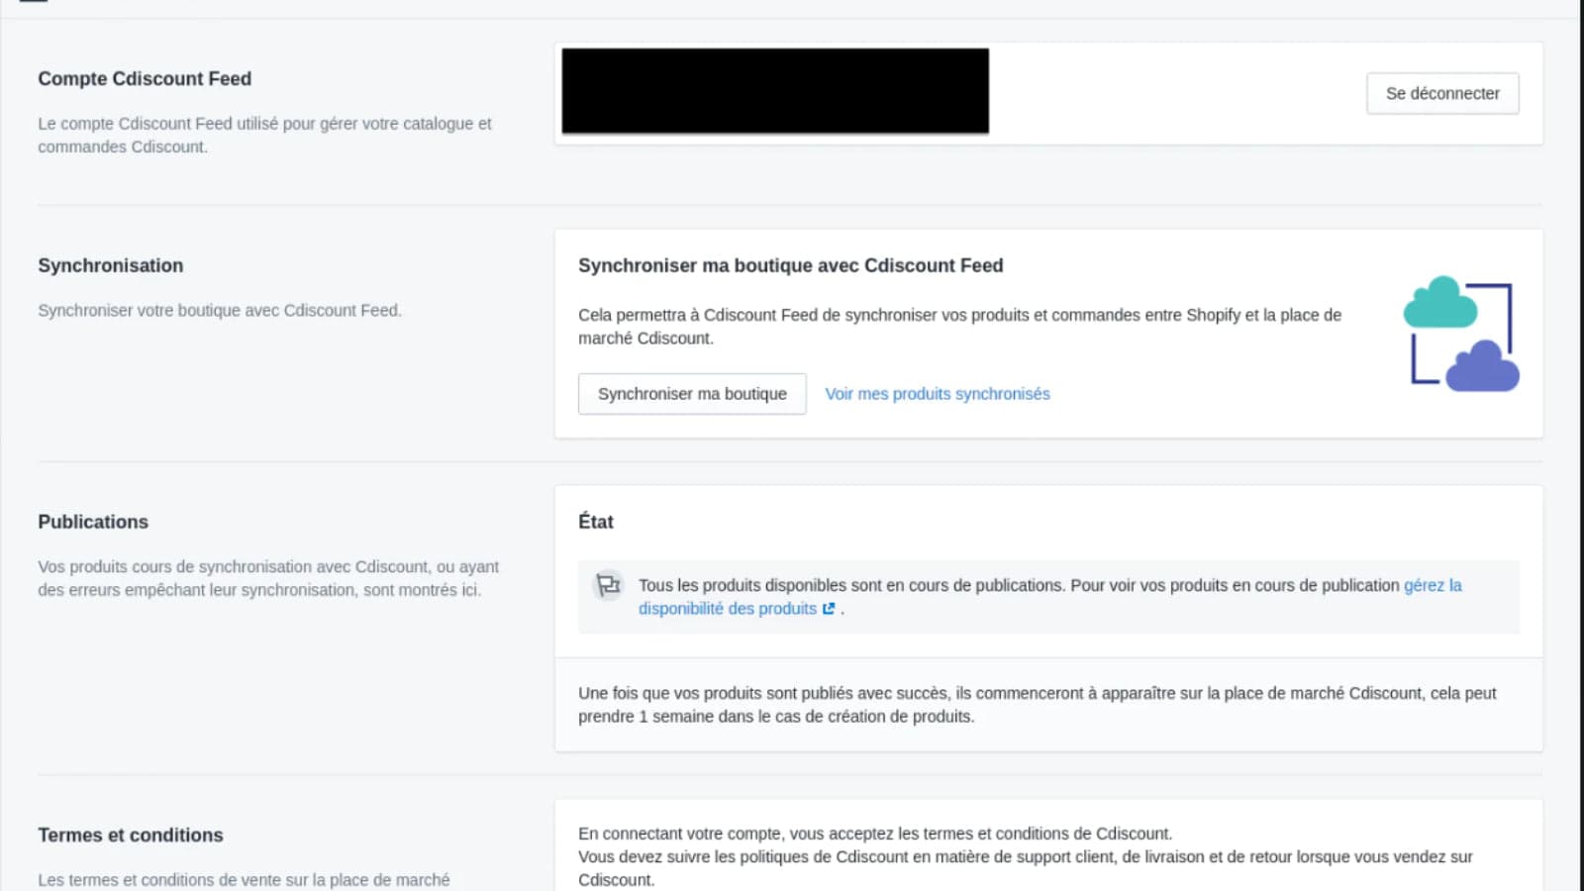Image resolution: width=1584 pixels, height=891 pixels.
Task: Select the "Synchronisation" section heading
Action: click(x=110, y=265)
